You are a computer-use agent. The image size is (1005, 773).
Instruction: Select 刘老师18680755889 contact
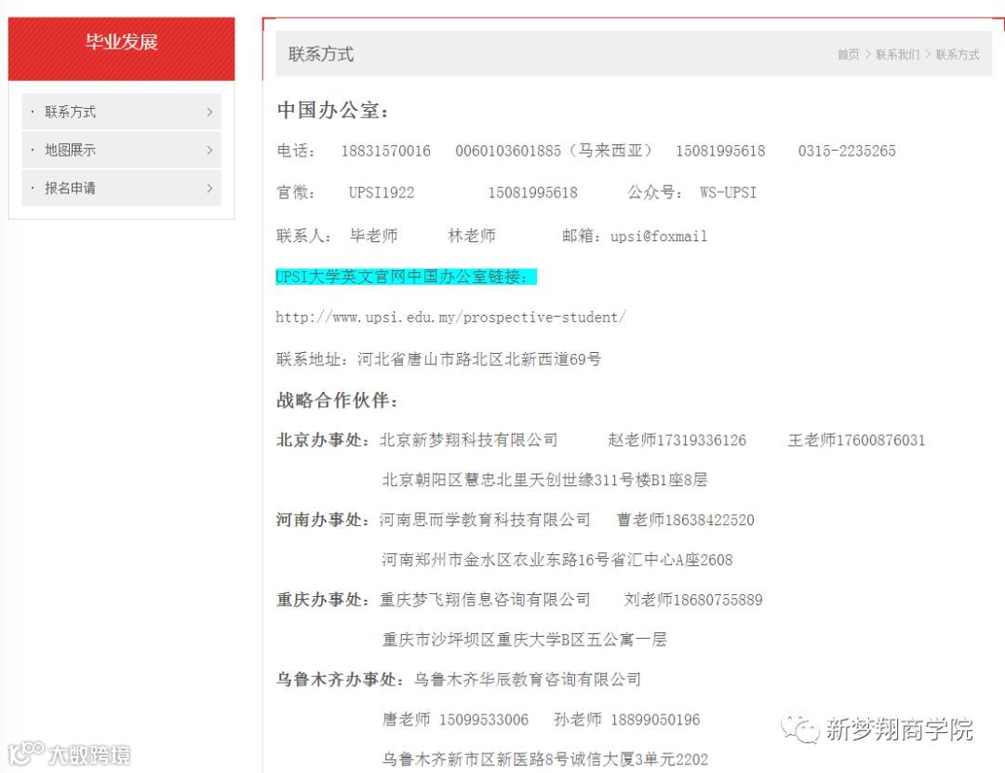tap(693, 600)
